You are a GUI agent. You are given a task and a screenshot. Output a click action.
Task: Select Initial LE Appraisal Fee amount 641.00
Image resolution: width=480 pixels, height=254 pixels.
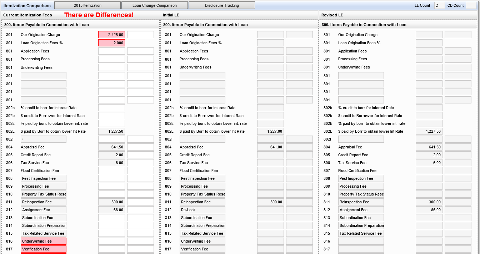[270, 147]
